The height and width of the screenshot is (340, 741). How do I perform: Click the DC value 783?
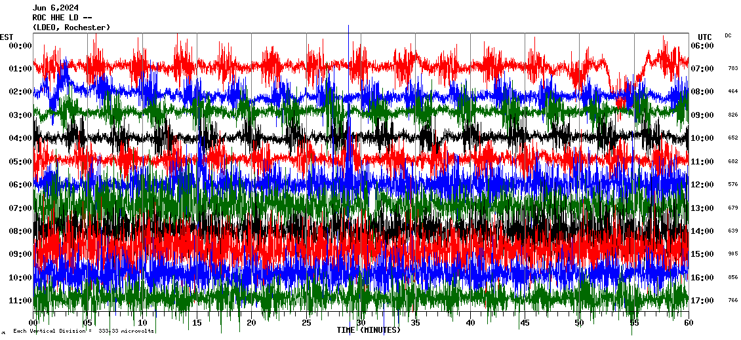tap(732, 69)
